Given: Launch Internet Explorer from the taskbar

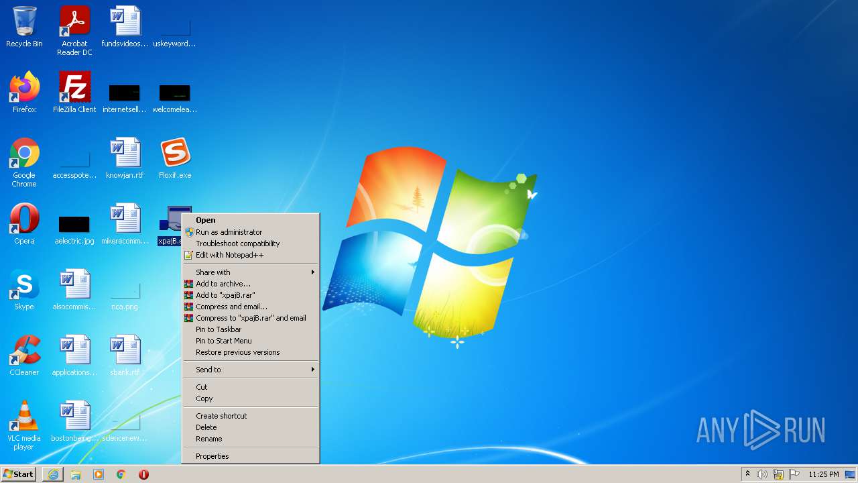Looking at the screenshot, I should 53,474.
